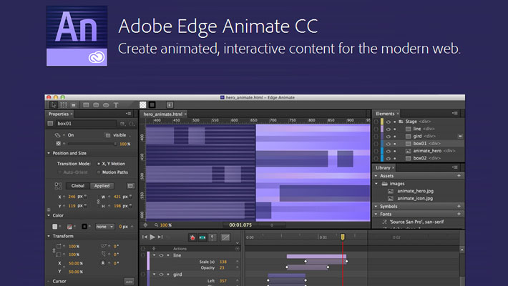Select the Ellipse tool
The width and height of the screenshot is (508, 286).
coord(106,105)
